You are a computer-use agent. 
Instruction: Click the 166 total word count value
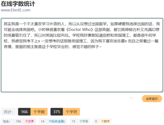[x=24, y=112]
